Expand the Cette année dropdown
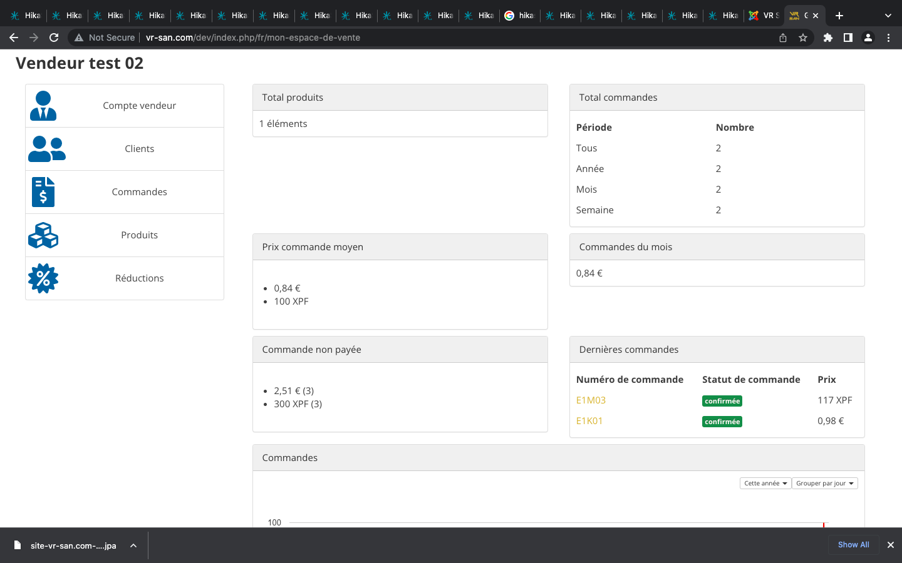 (765, 484)
